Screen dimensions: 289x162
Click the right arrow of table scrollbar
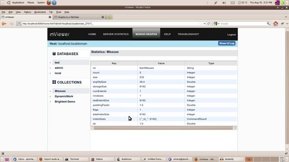[x=235, y=128]
